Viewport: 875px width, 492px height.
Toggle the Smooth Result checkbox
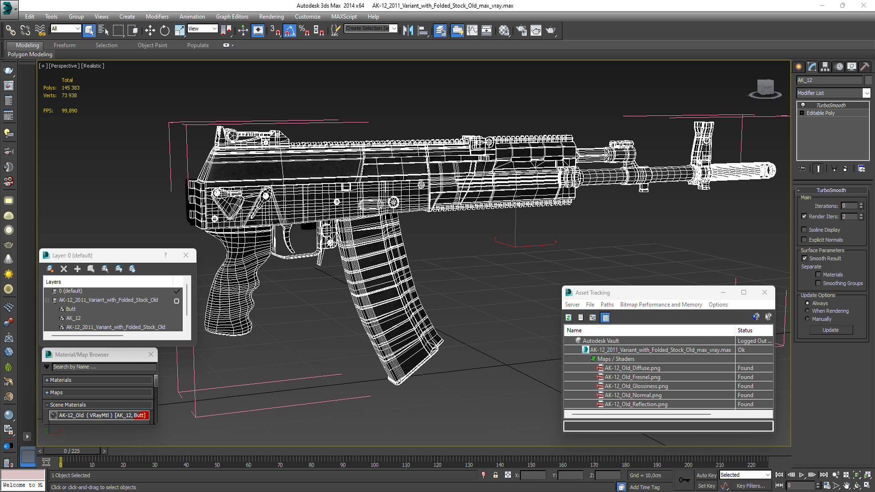[804, 258]
